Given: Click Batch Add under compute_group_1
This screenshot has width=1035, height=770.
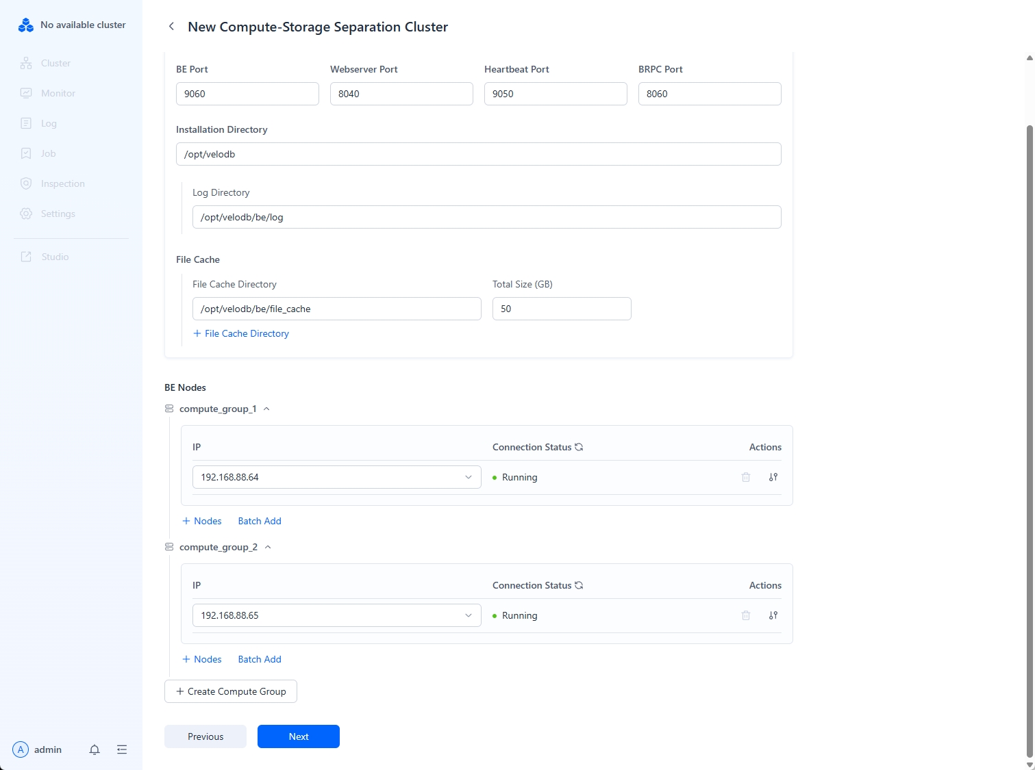Looking at the screenshot, I should pos(260,521).
